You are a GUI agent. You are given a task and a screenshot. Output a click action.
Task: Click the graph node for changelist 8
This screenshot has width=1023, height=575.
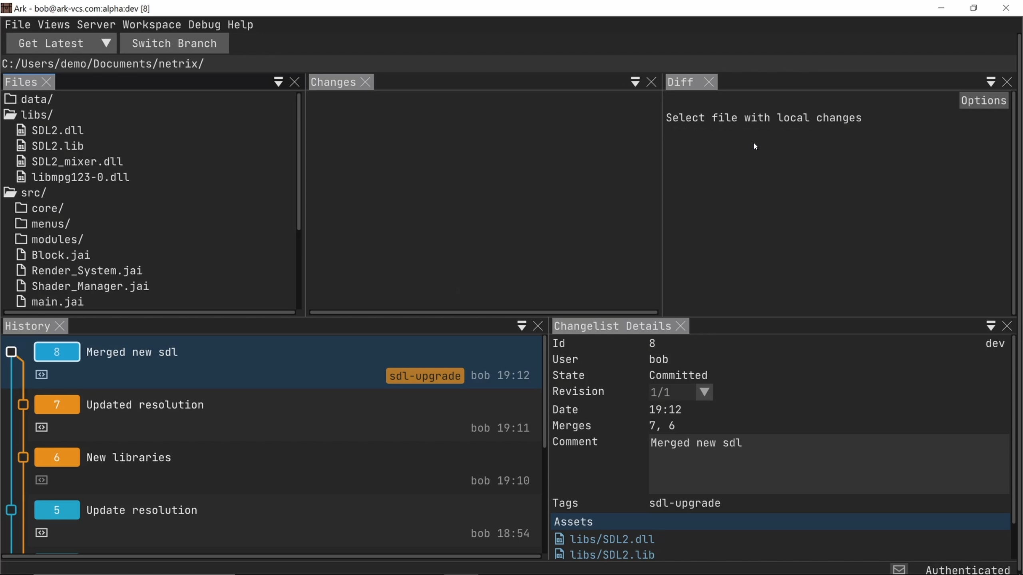[x=11, y=352]
